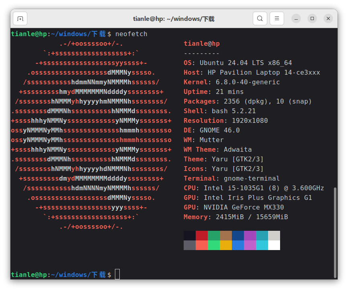Click the 'Uptime: 21 mins' line

point(213,92)
